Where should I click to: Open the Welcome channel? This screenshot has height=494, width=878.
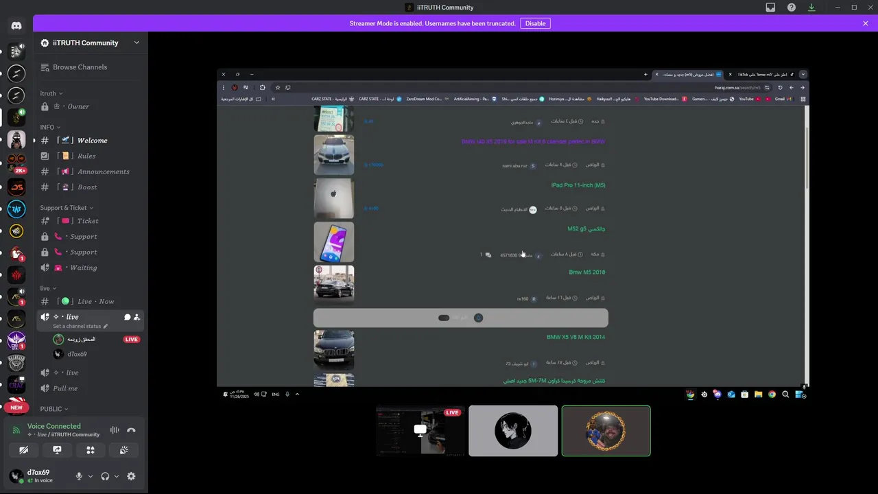(x=91, y=140)
